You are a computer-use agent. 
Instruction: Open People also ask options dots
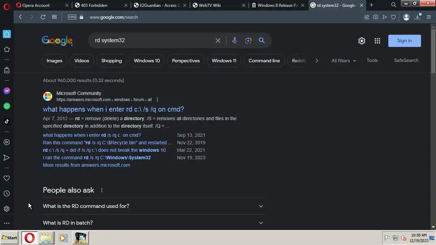[102, 190]
